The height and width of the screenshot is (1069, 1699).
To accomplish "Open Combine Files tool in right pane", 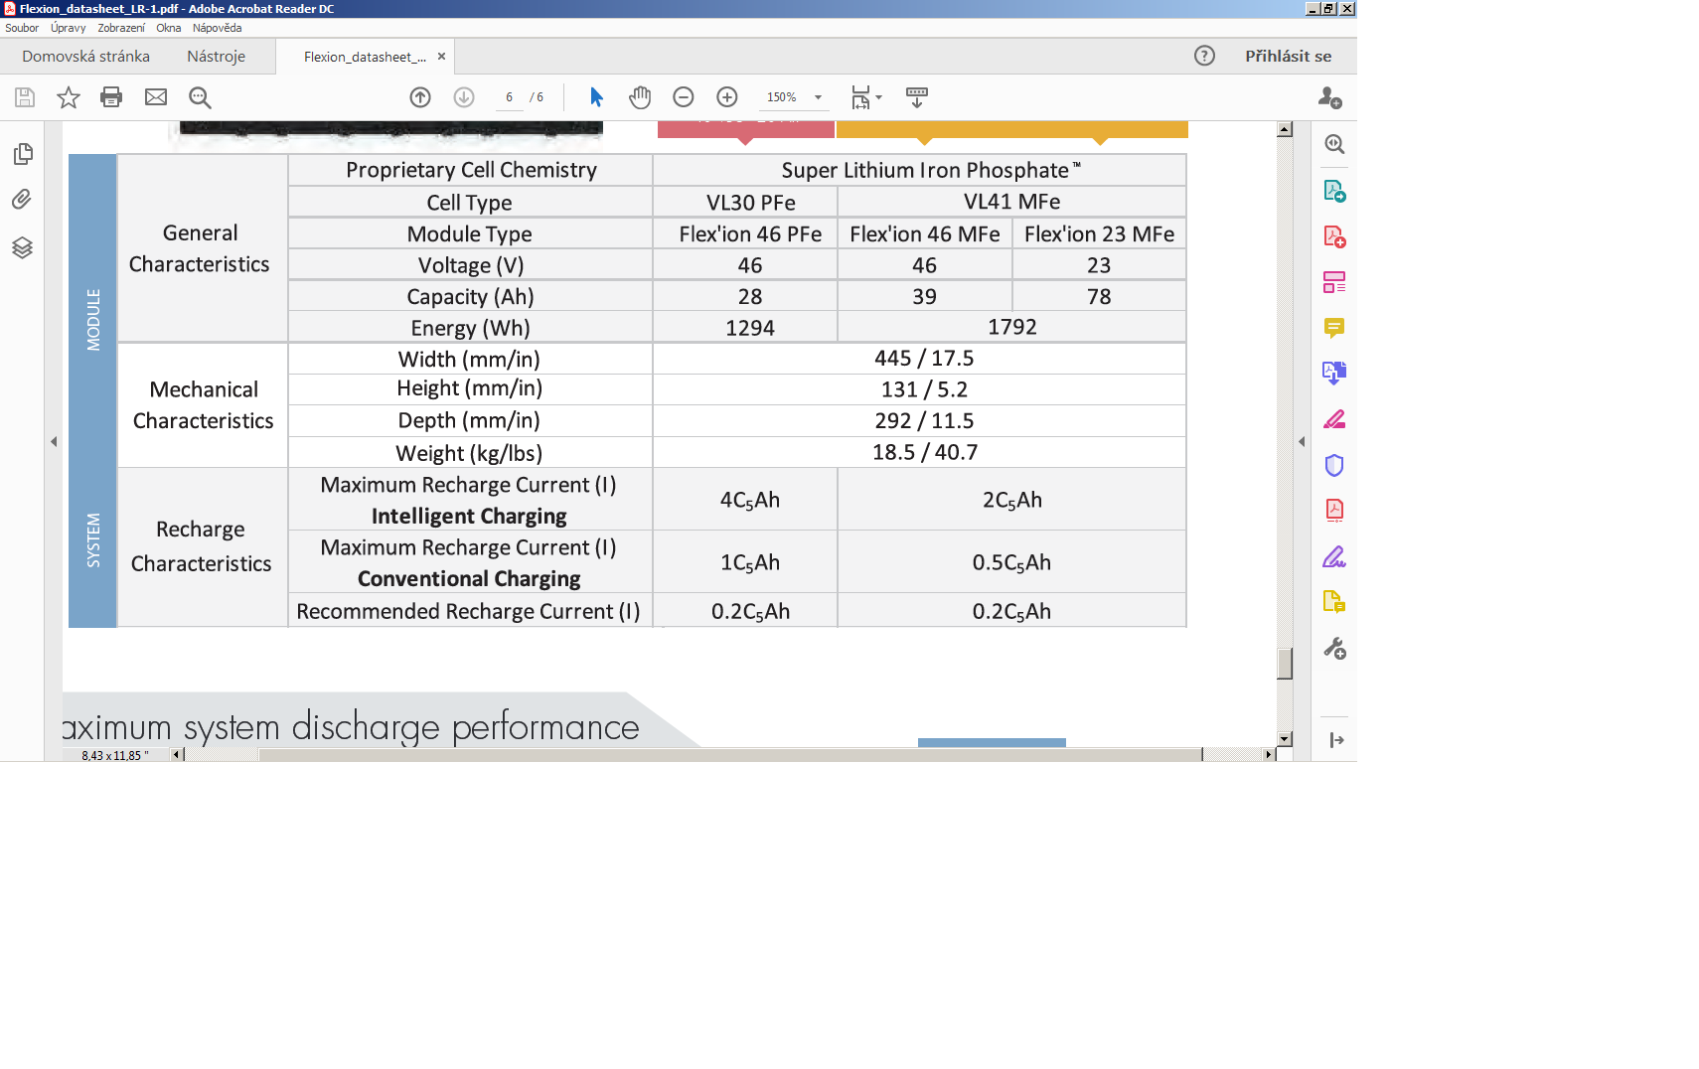I will pos(1334,373).
